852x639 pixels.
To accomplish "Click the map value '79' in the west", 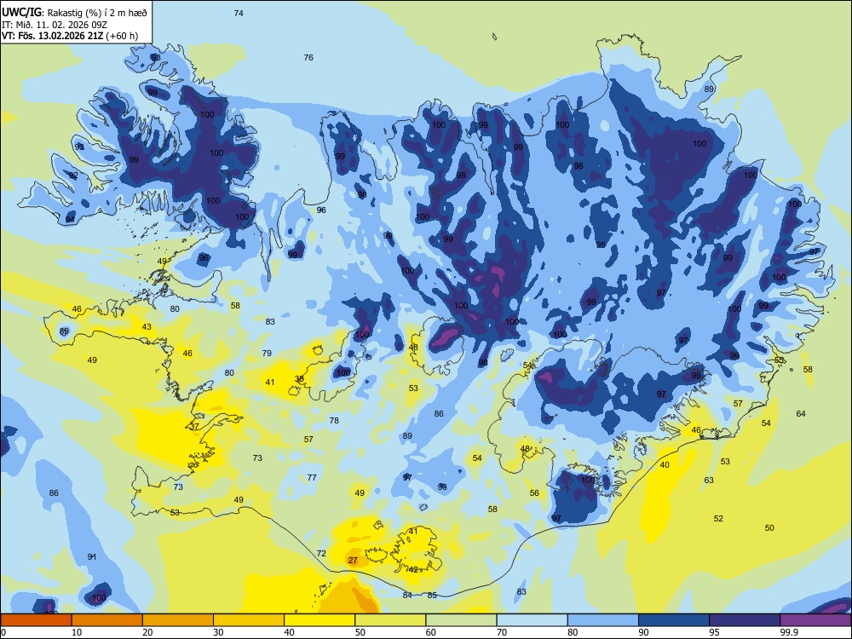I will (x=267, y=353).
